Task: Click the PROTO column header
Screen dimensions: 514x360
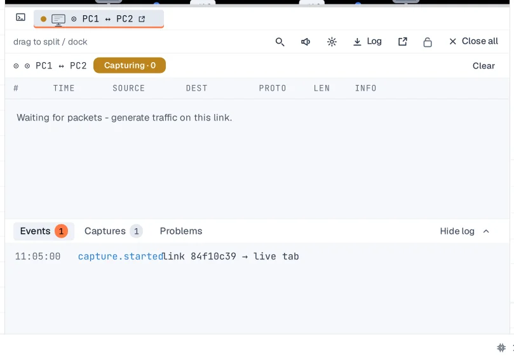Action: (x=273, y=88)
